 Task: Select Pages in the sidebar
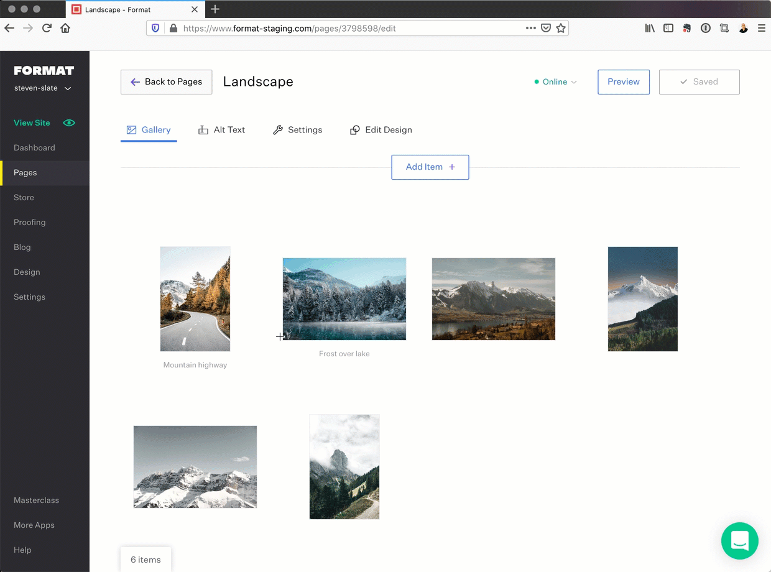click(x=45, y=173)
